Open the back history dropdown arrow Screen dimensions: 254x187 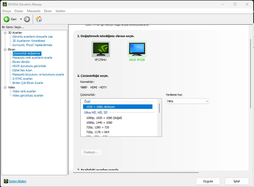tap(21, 19)
